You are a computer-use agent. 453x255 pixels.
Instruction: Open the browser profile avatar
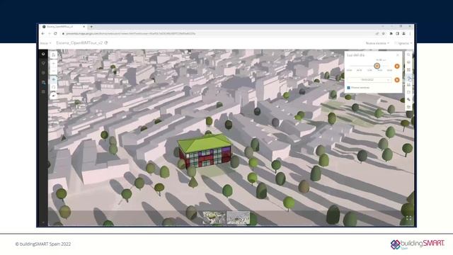tap(404, 34)
